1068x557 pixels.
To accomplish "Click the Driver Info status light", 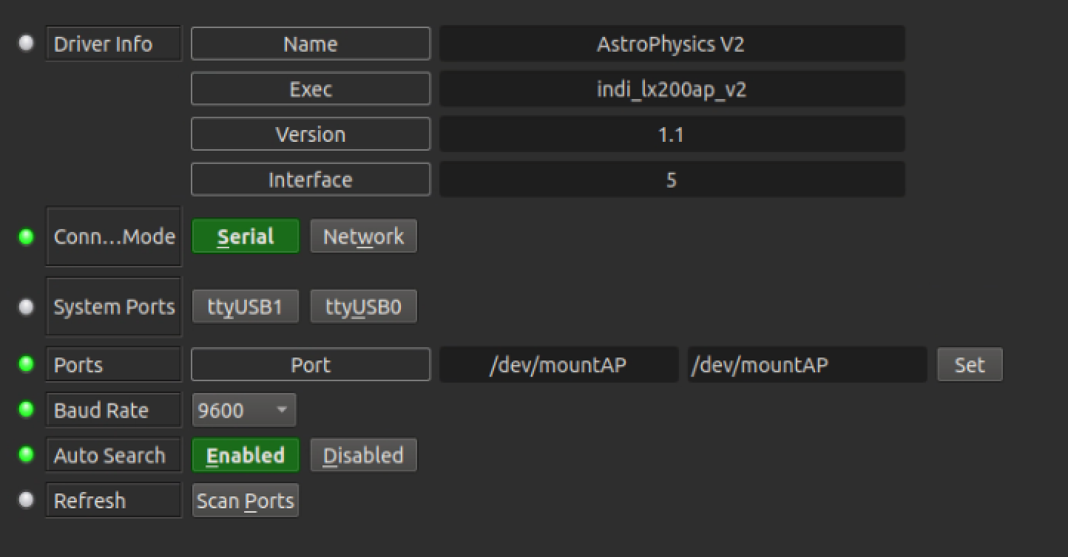I will [27, 44].
